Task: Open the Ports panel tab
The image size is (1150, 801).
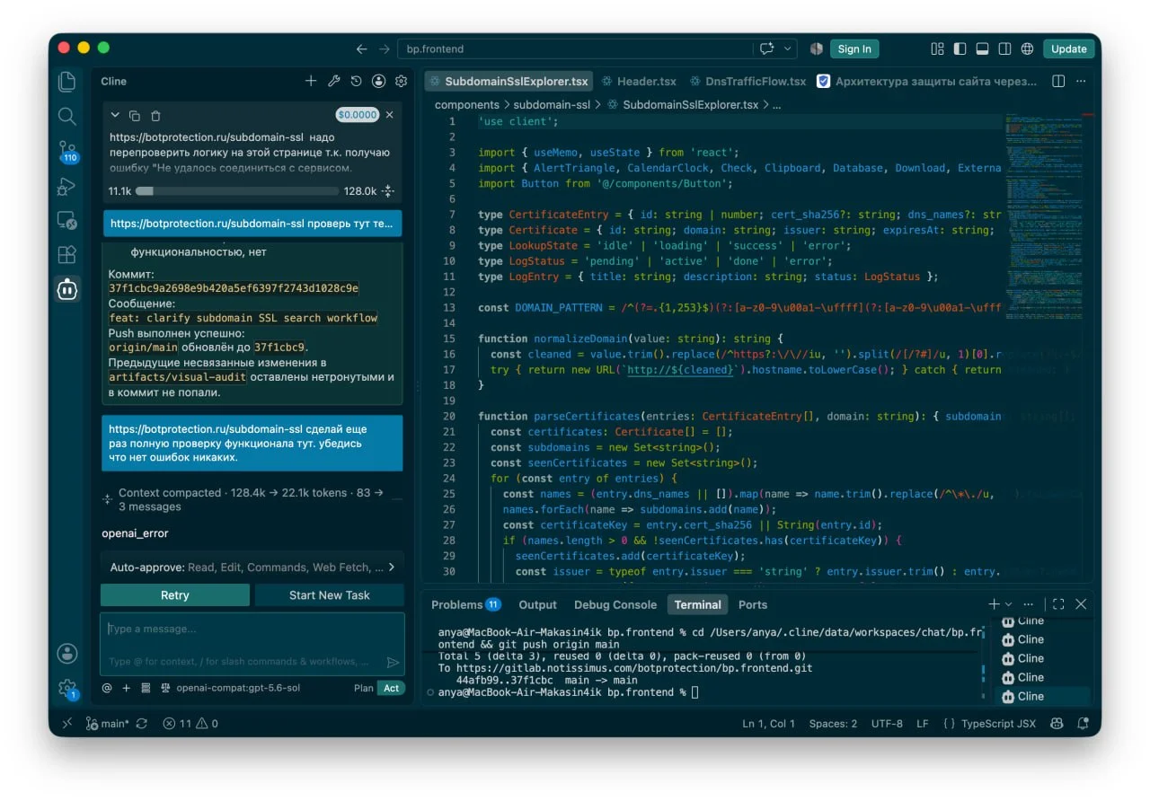Action: point(753,604)
